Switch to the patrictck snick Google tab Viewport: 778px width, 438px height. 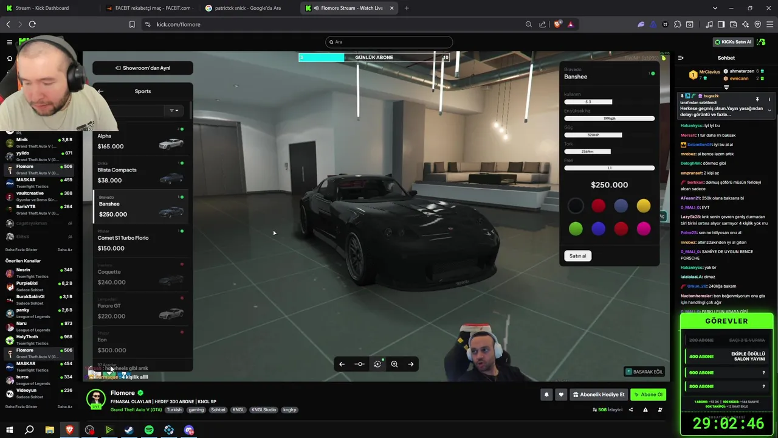coord(249,8)
